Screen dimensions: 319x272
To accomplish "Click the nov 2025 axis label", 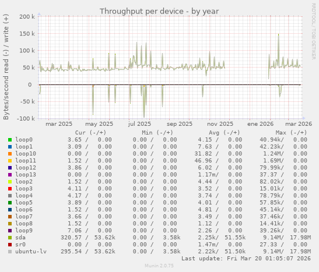I will [220, 124].
